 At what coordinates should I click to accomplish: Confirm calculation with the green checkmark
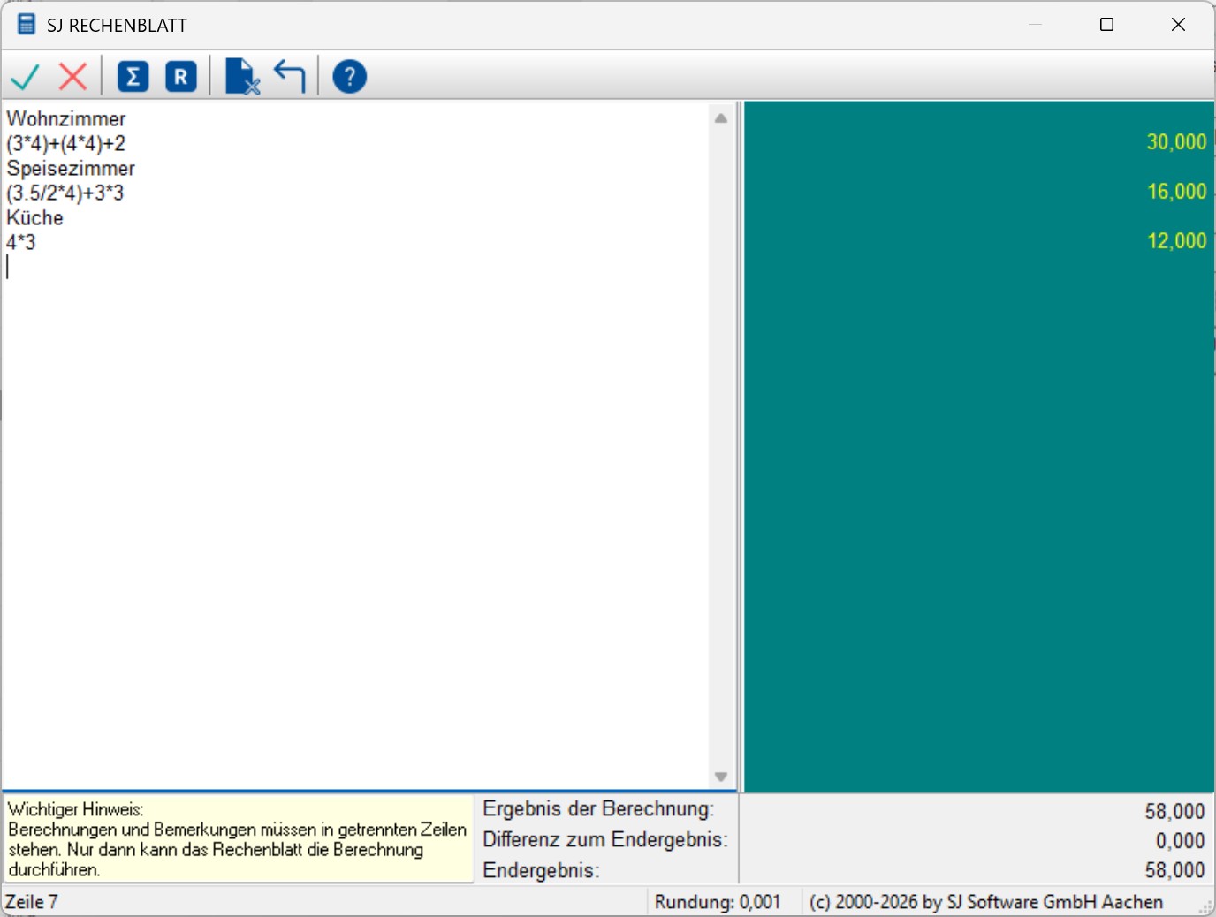[25, 77]
